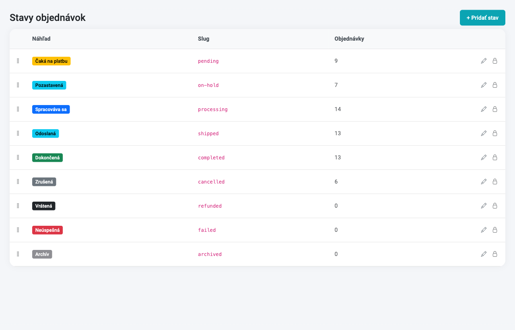Click lock icon in refunded row
515x330 pixels.
[x=495, y=206]
